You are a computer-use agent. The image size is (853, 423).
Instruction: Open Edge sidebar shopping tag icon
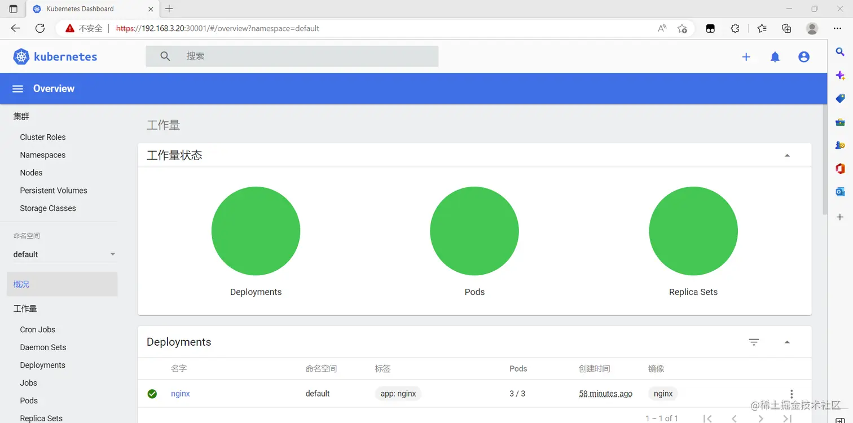pos(840,98)
